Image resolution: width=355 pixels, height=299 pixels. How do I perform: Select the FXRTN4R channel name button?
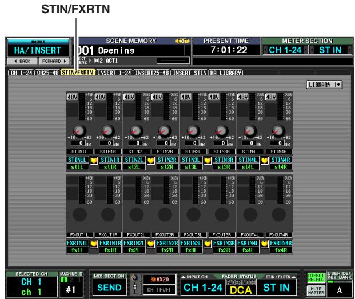point(281,243)
